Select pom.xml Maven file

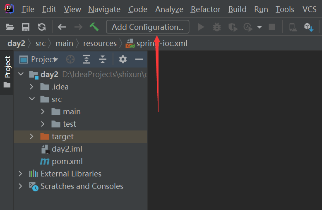pyautogui.click(x=80, y=162)
